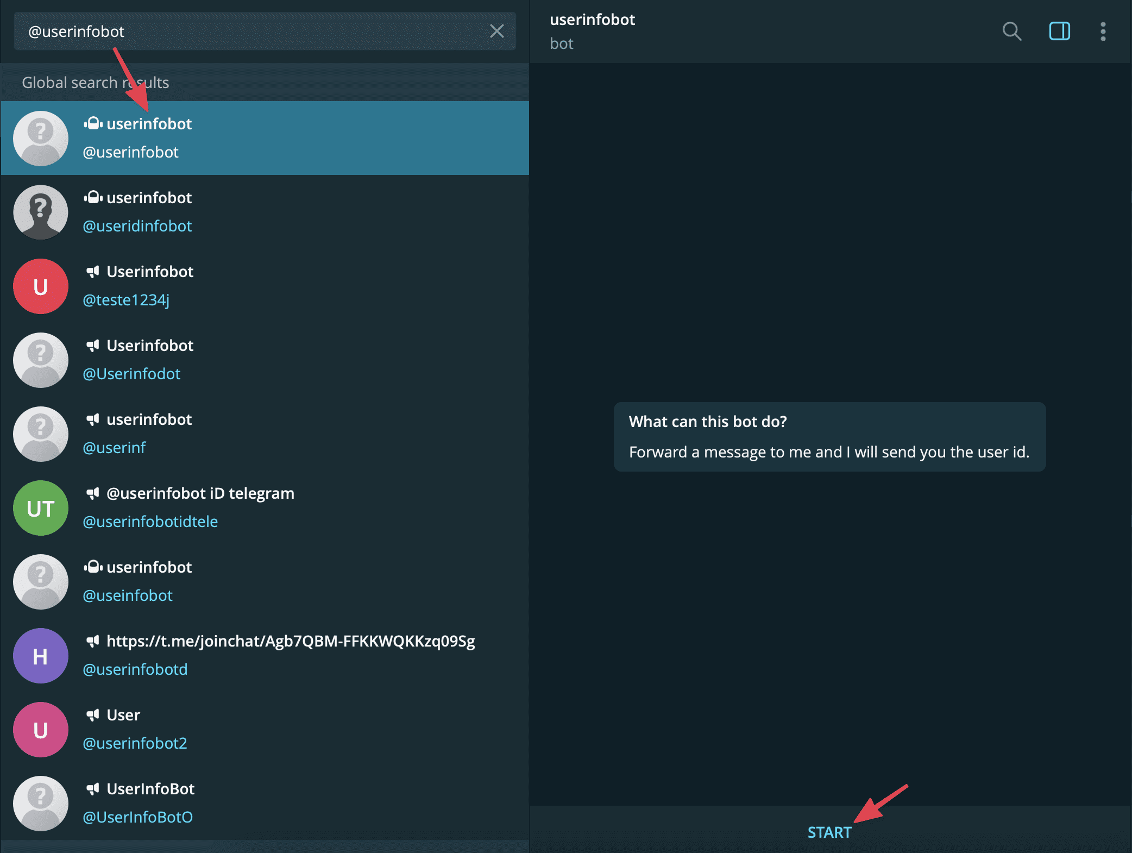
Task: Click the red U avatar for @teste1234j
Action: (40, 286)
